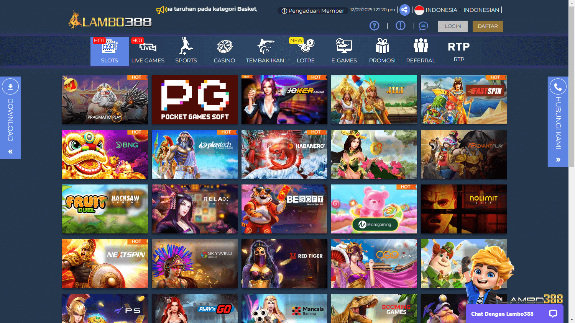Expand the Hubungi Kami panel arrows

tap(558, 160)
